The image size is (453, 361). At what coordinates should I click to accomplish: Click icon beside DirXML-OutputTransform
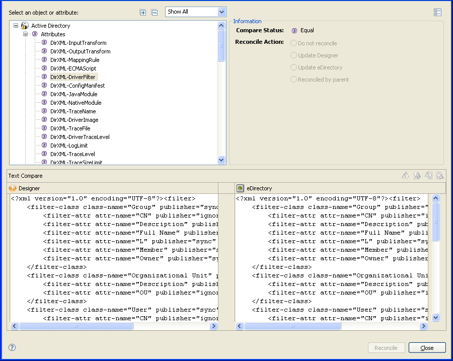coord(44,51)
